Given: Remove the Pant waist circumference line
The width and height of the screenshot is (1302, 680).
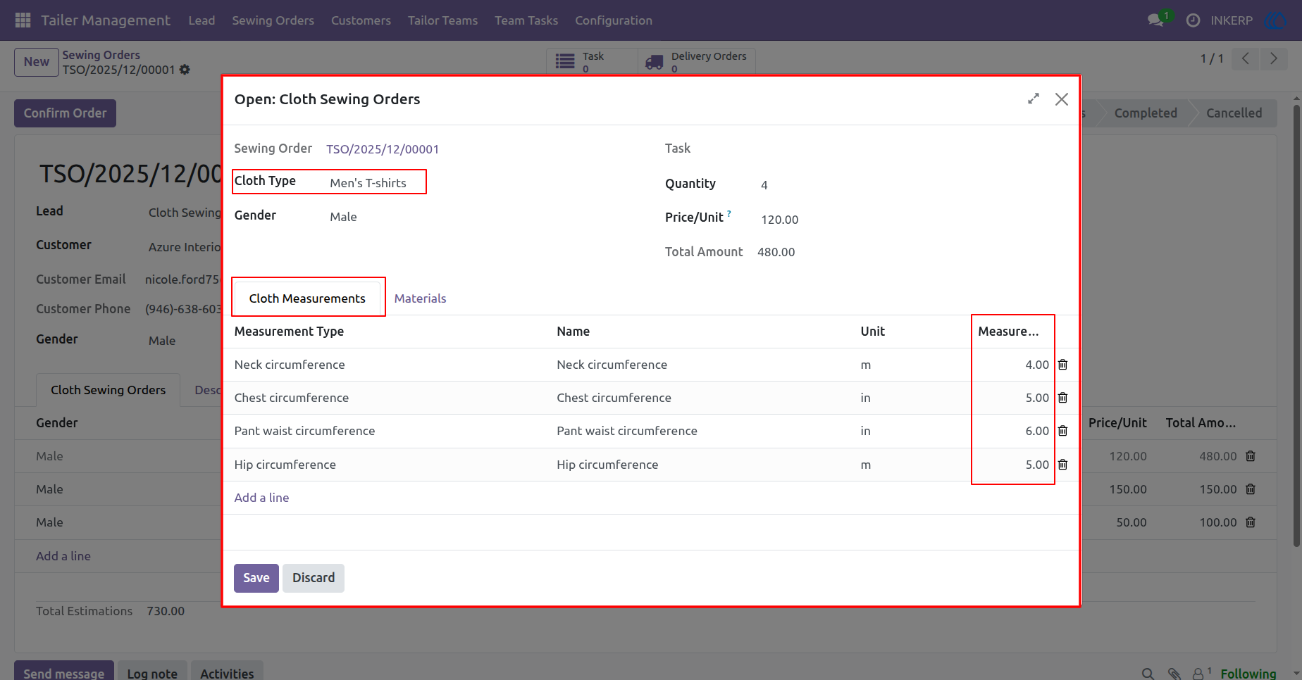Looking at the screenshot, I should (x=1062, y=431).
